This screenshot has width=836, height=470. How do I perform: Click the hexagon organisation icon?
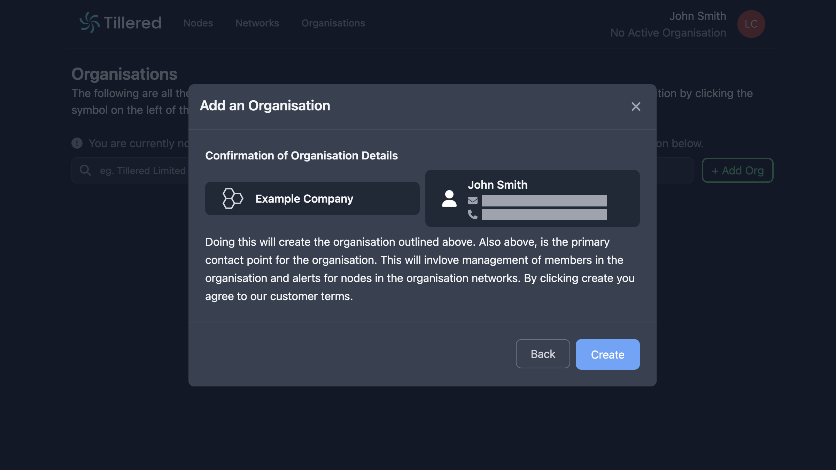click(x=233, y=198)
